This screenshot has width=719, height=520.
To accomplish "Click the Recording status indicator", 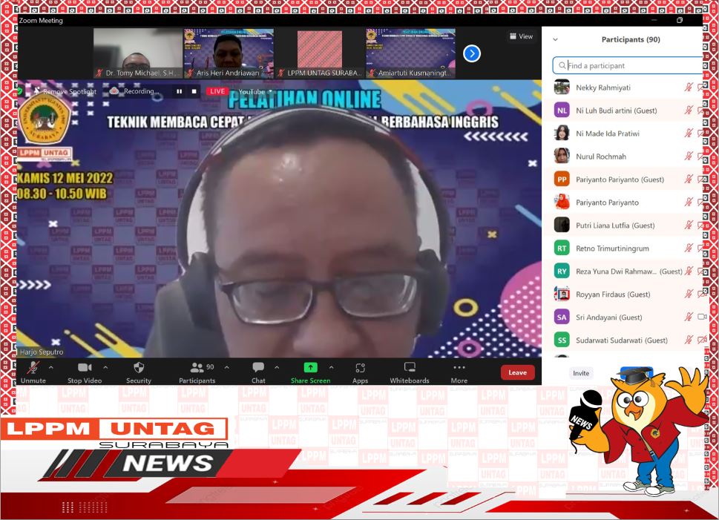I will click(x=135, y=91).
